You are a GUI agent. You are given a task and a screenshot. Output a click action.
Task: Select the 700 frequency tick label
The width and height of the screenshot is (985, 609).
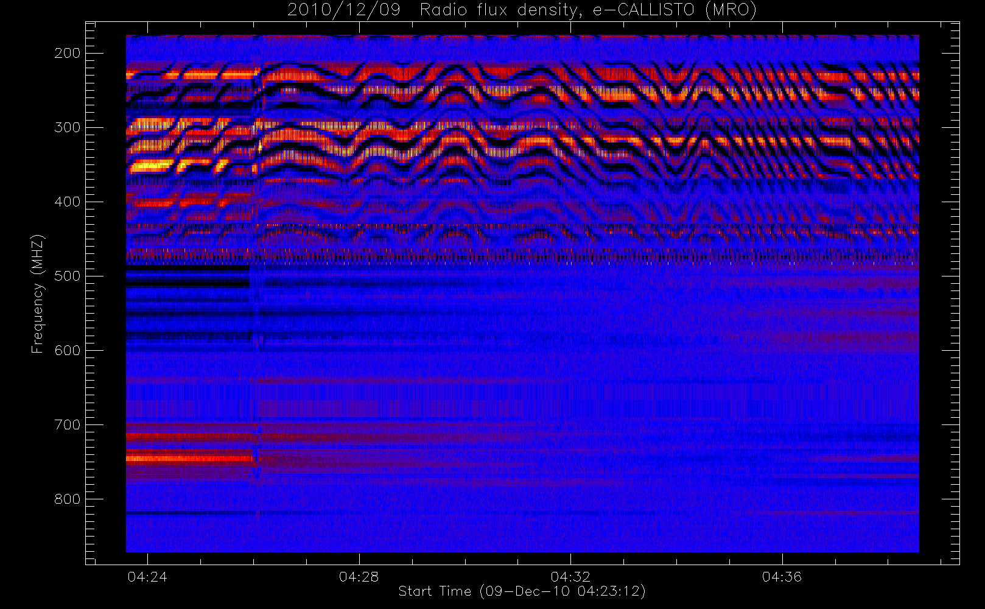coord(68,424)
